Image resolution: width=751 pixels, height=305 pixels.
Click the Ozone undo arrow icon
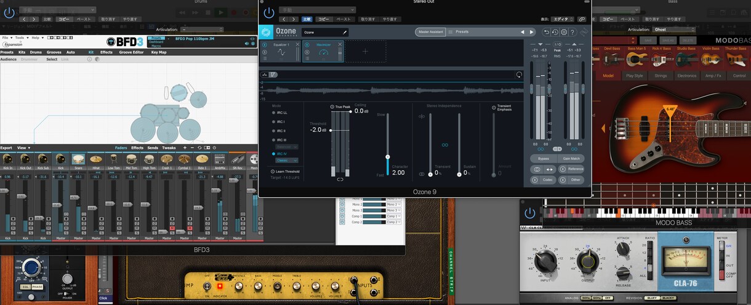[x=546, y=32]
